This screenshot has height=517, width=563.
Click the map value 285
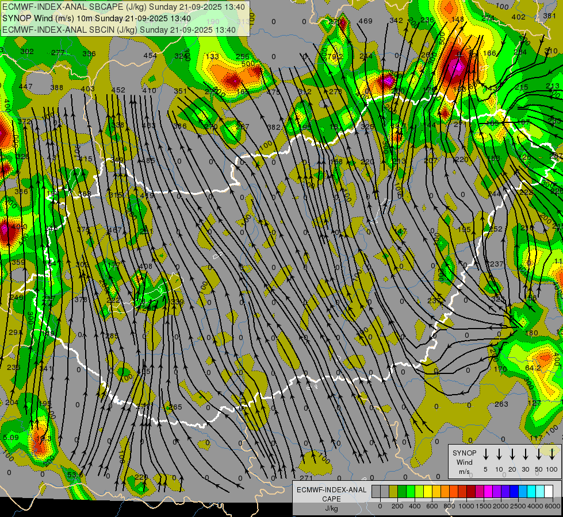pos(112,336)
